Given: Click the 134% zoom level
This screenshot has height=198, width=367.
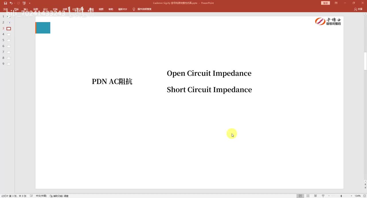Looking at the screenshot, I should point(358,196).
